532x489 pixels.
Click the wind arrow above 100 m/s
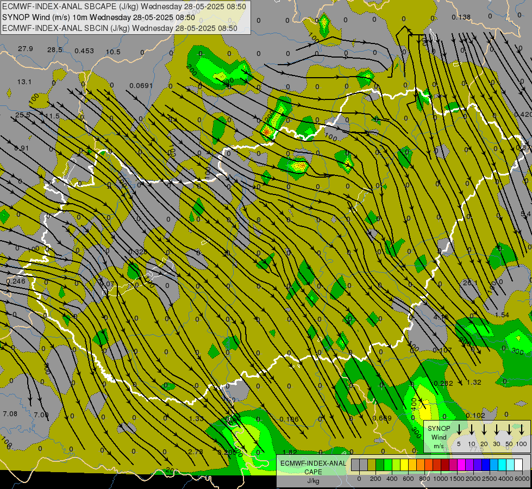click(522, 429)
